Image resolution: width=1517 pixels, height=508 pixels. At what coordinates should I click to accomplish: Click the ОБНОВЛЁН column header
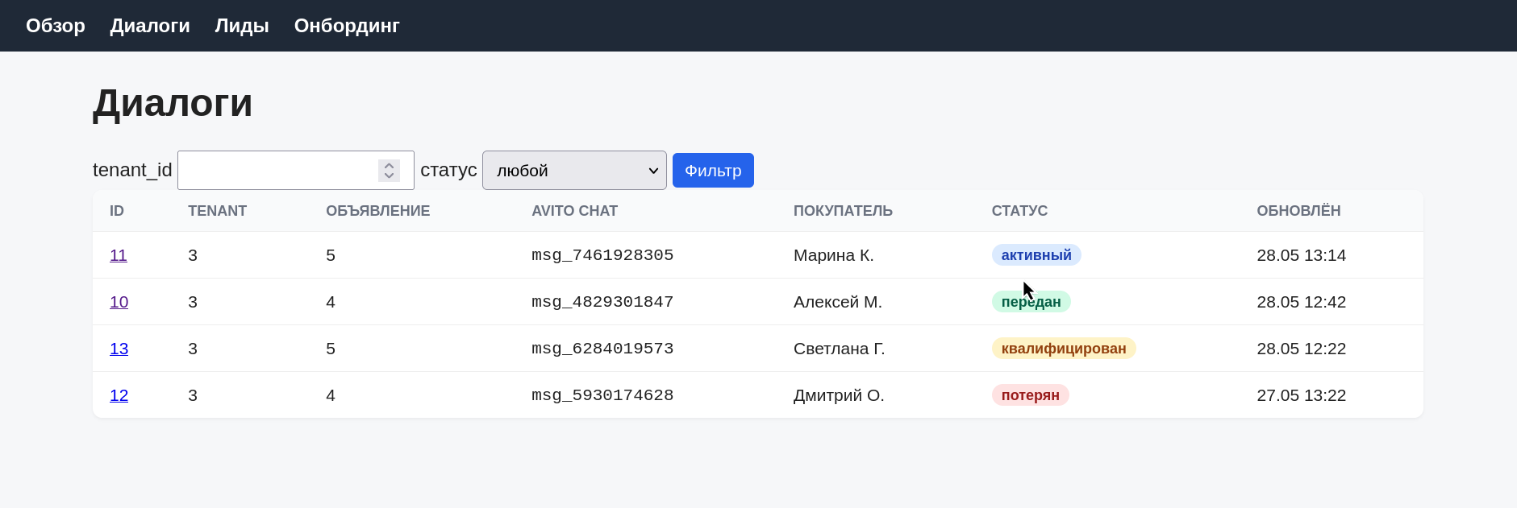1298,211
